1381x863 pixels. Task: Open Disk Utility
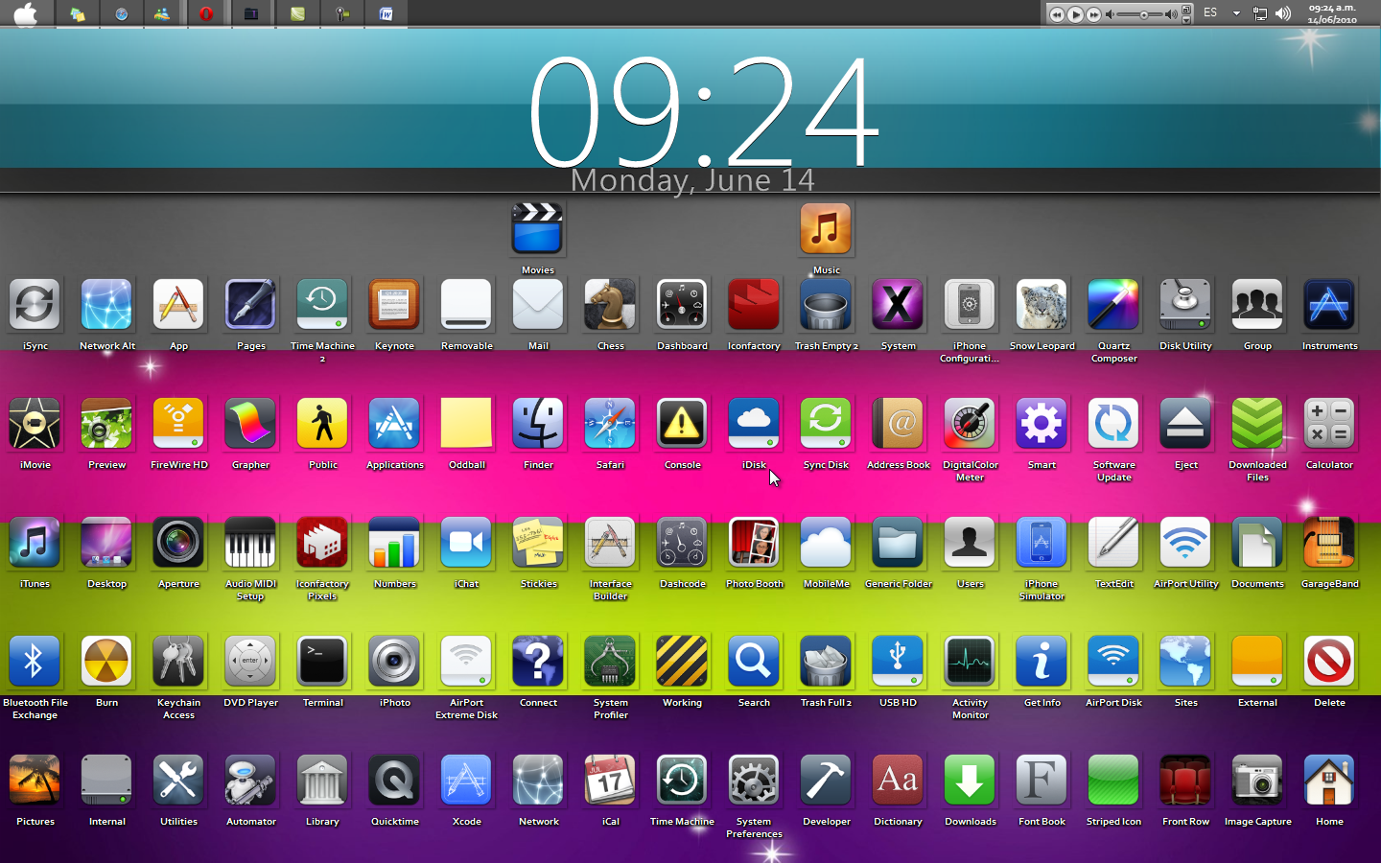coord(1185,304)
